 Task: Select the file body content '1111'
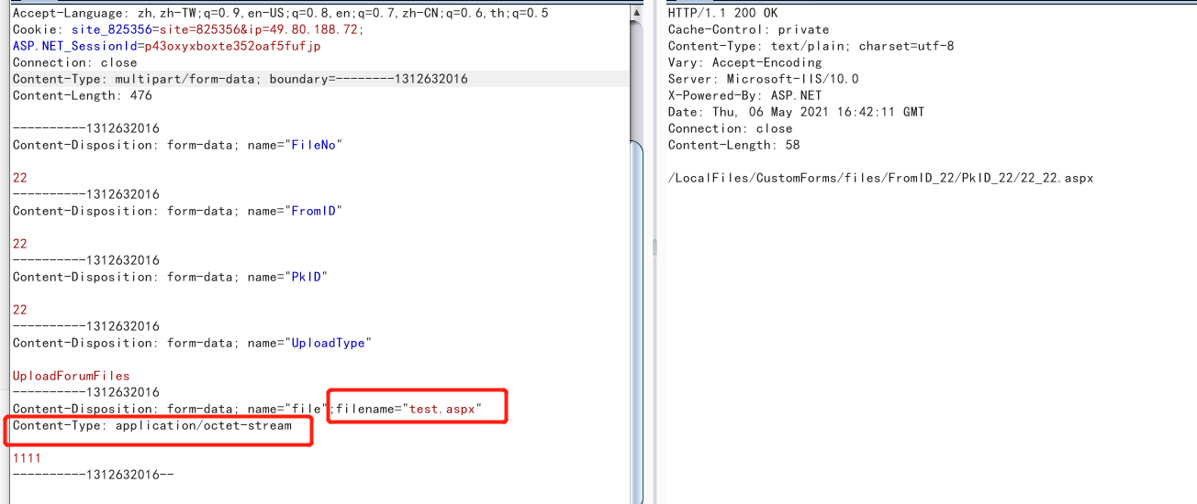[x=28, y=458]
